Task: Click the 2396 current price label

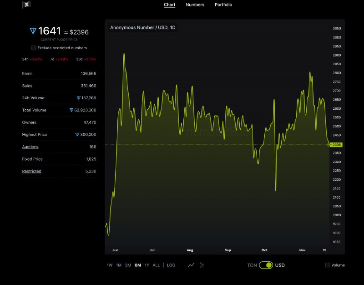Action: [337, 145]
